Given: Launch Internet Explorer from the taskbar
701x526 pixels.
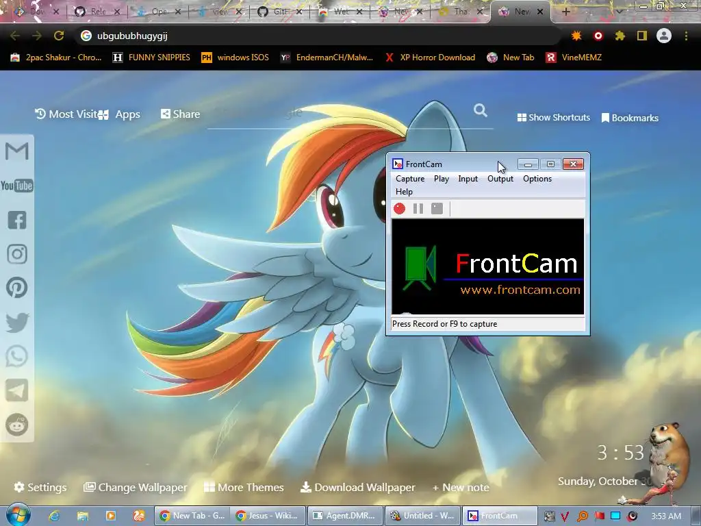Looking at the screenshot, I should point(55,516).
